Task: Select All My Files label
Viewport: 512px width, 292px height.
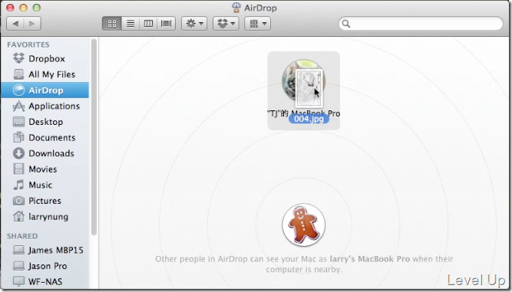Action: 52,74
